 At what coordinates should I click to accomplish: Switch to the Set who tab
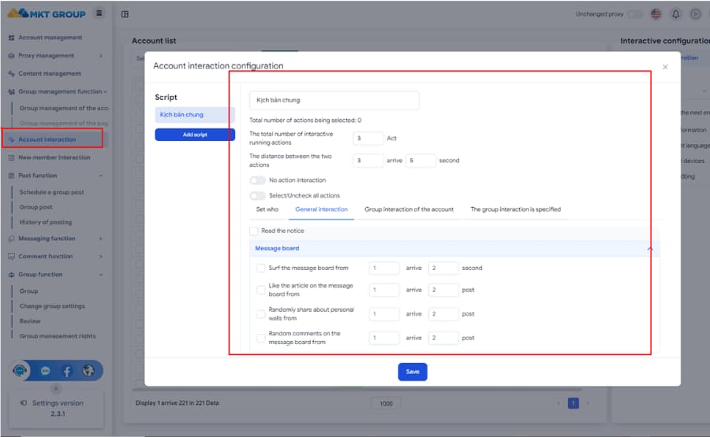[267, 209]
